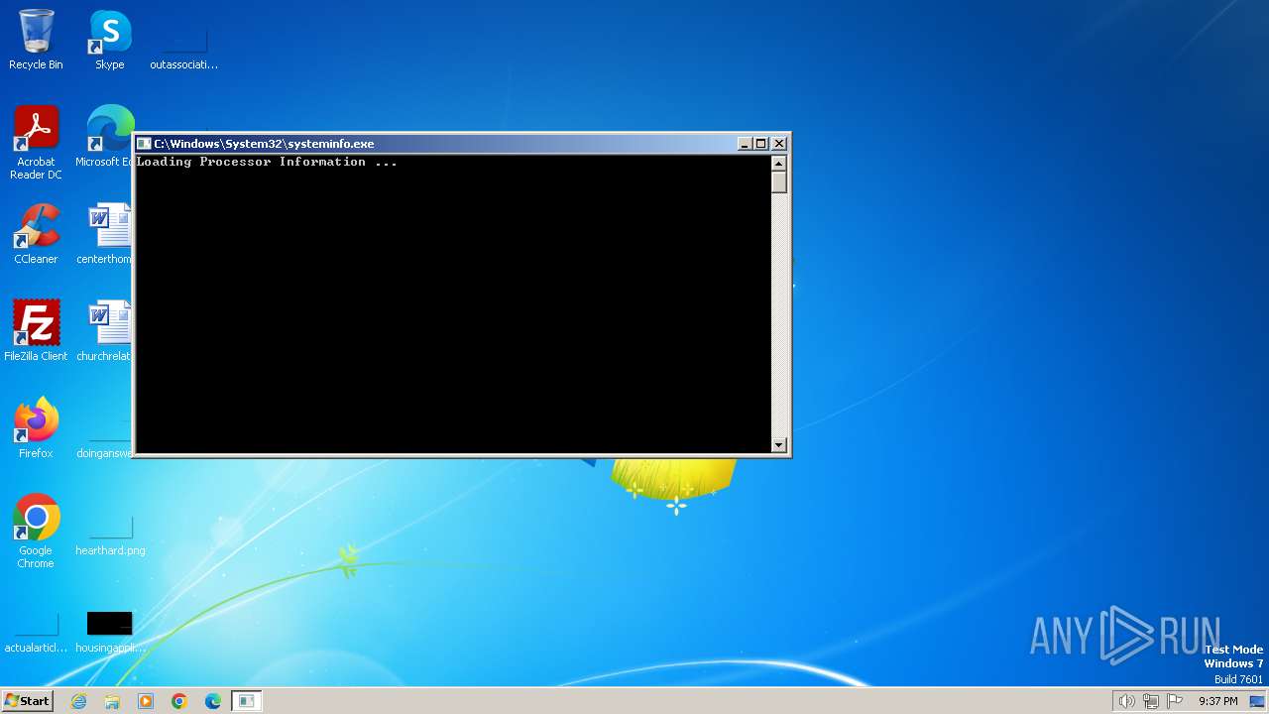
Task: Open Acrobat Reader DC shortcut
Action: tap(36, 143)
